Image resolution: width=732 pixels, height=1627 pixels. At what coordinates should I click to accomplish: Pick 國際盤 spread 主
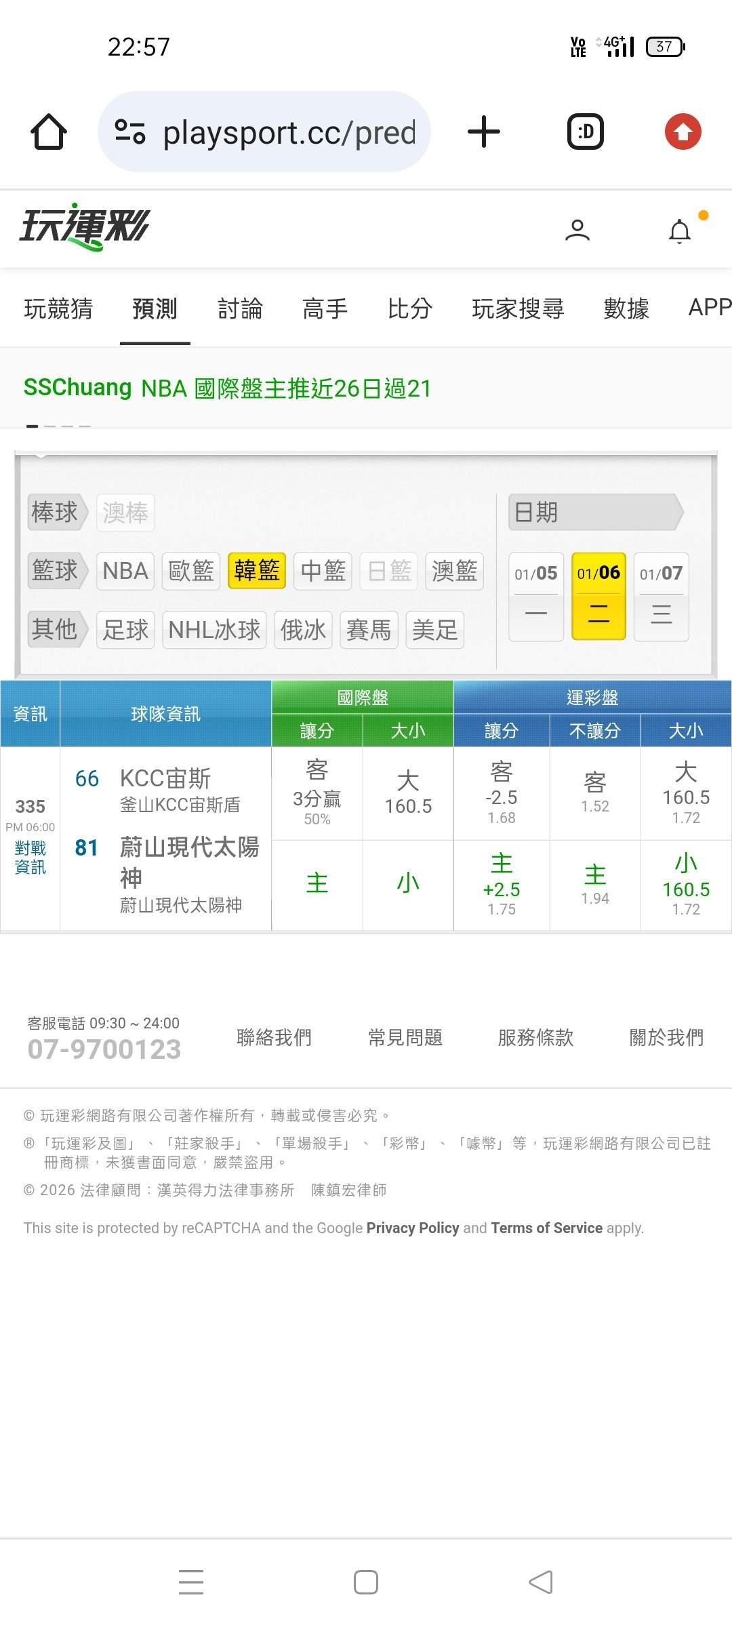click(x=317, y=884)
